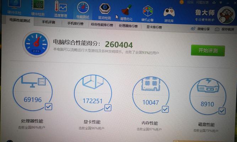Toggle the 磁盘性能 checkbox
Viewport: 237px width, 142px height.
click(222, 111)
